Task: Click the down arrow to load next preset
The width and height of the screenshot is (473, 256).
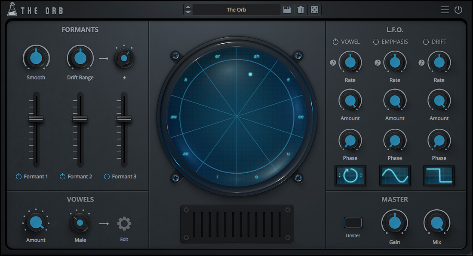Action: coord(188,12)
